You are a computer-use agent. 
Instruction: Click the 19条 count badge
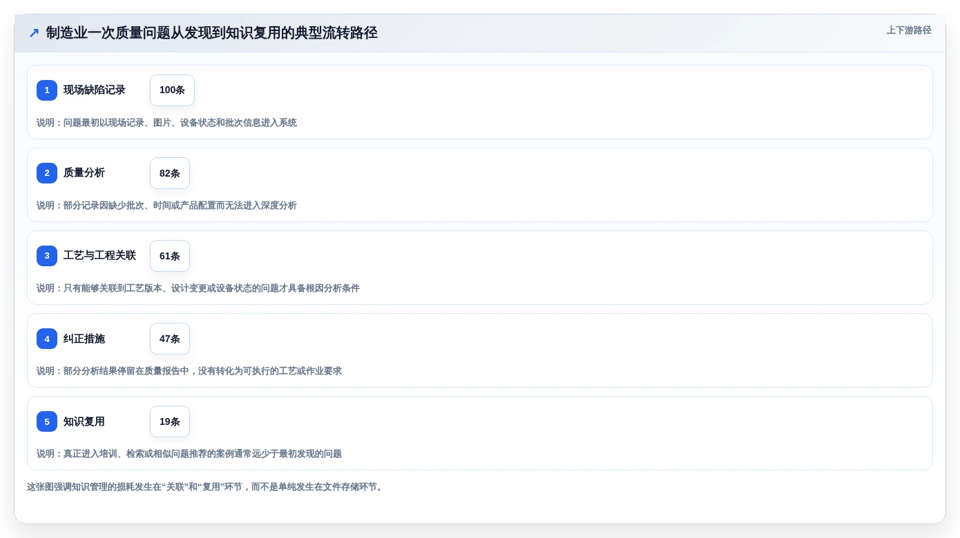point(170,421)
